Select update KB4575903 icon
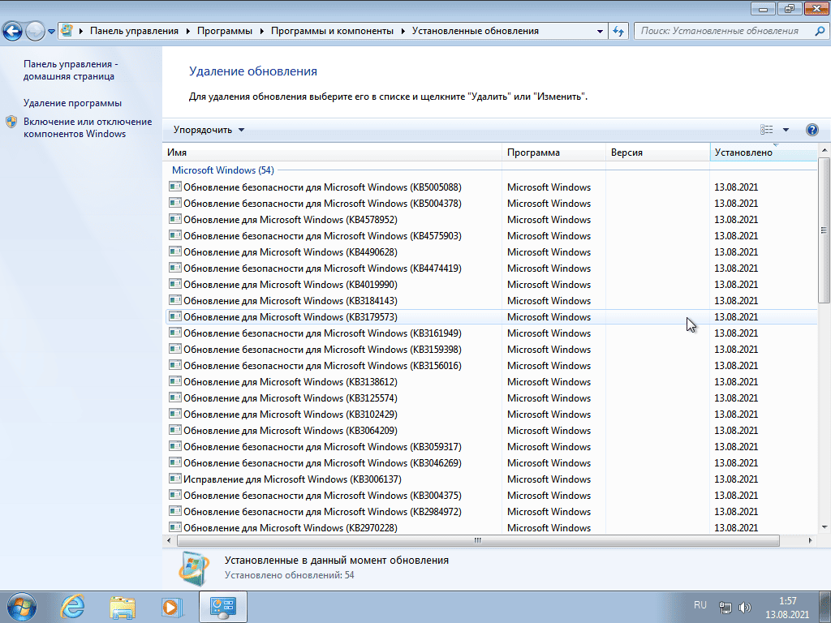 (175, 235)
